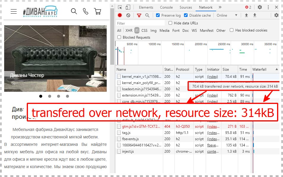Expand more DevTools tabs chevron
283x177 pixels.
220,7
